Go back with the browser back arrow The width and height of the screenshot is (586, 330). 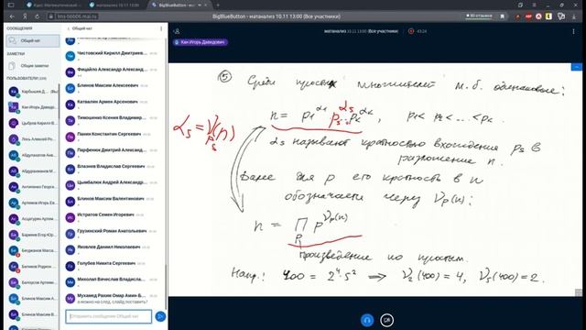[x=12, y=16]
